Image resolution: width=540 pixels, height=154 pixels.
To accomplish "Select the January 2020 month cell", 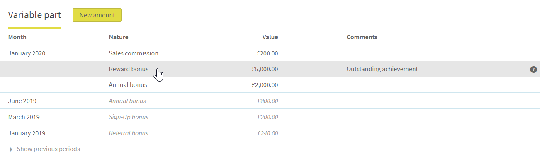I will coord(27,53).
